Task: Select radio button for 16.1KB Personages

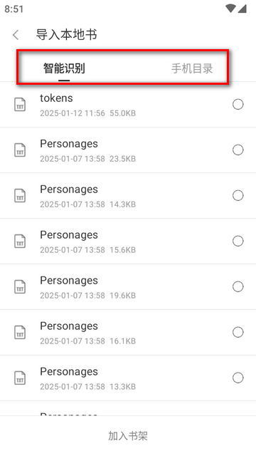Action: point(238,332)
